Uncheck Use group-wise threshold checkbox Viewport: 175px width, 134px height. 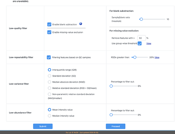tap(140, 44)
